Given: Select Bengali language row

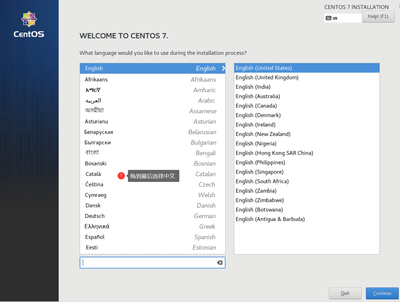Looking at the screenshot, I should [x=153, y=153].
